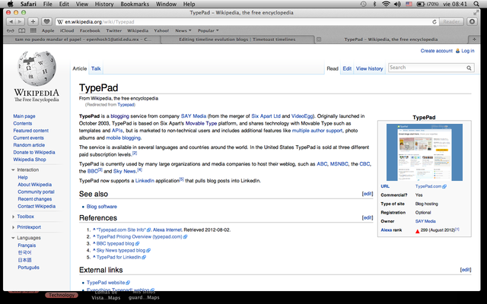Viewport: 487px width, 304px height.
Task: Click edit next to See also
Action: coord(368,194)
